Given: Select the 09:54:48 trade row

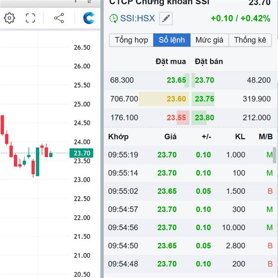Looking at the screenshot, I should coord(190,264).
